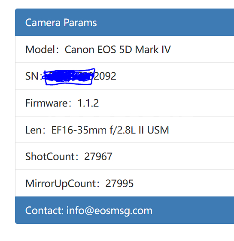
Task: Click the Contact label in footer
Action: click(44, 211)
